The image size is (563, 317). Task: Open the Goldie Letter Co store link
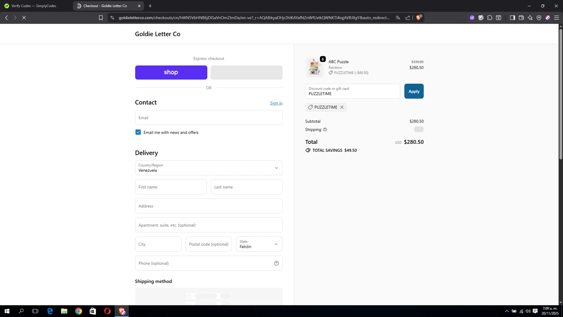[x=158, y=34]
